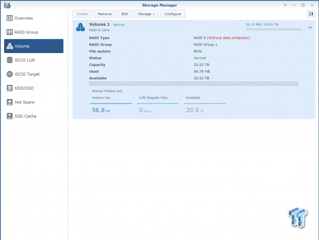
Task: Click the 'RAID Group 1' value
Action: tap(205, 45)
